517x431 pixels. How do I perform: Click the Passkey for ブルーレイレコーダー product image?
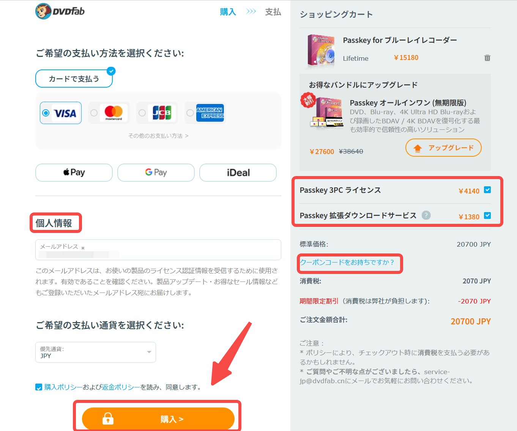click(321, 51)
